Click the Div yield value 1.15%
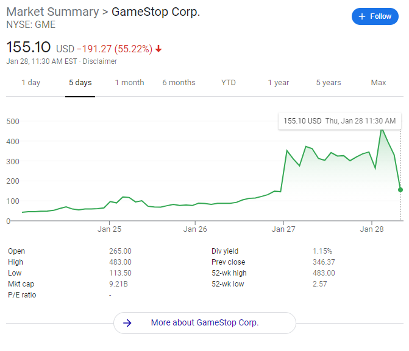This screenshot has width=409, height=351. pyautogui.click(x=322, y=251)
